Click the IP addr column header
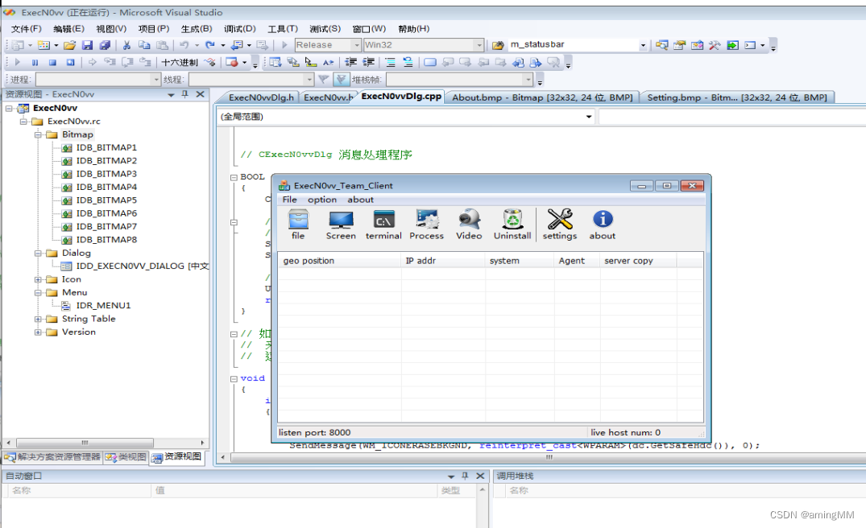This screenshot has width=866, height=528. [x=443, y=261]
